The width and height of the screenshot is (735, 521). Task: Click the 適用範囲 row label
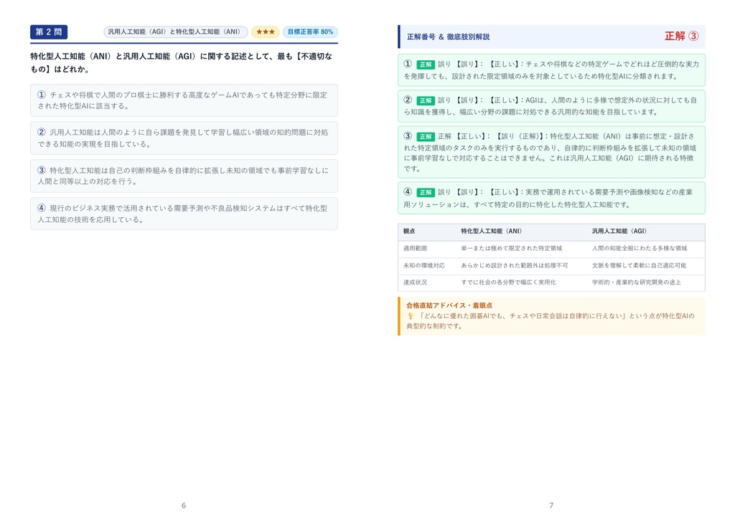(415, 249)
